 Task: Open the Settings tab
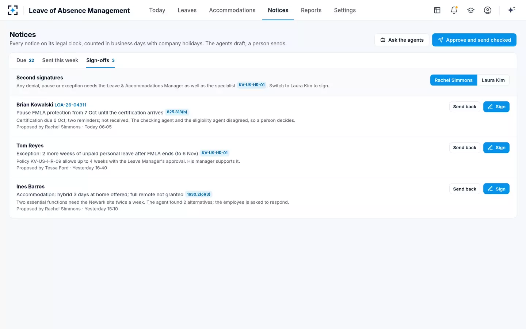coord(345,10)
